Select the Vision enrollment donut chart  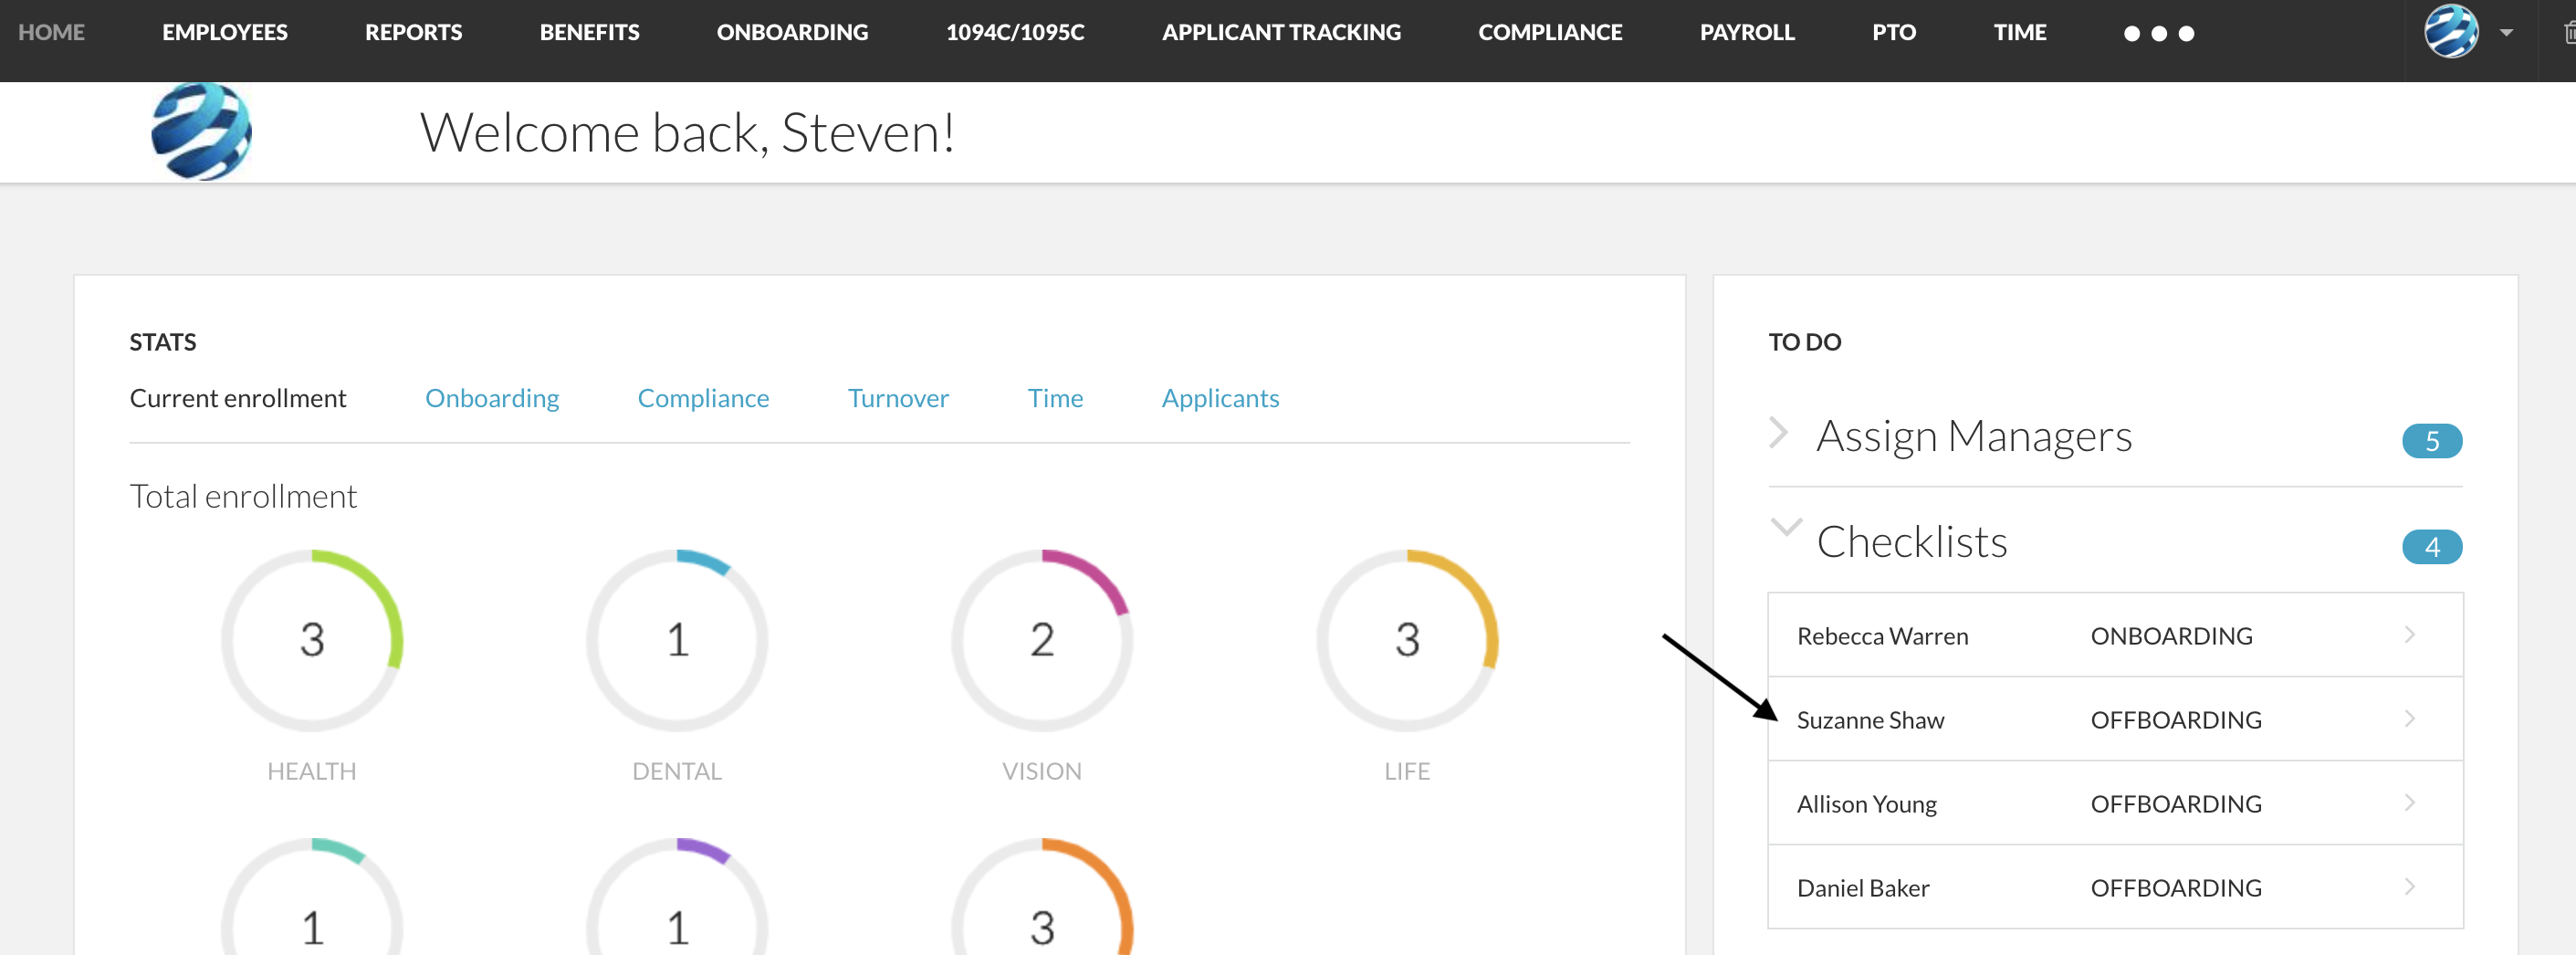(x=1041, y=641)
